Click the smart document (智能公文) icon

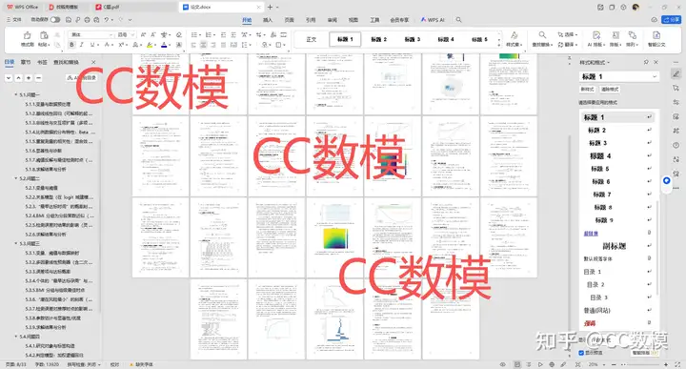pyautogui.click(x=656, y=35)
